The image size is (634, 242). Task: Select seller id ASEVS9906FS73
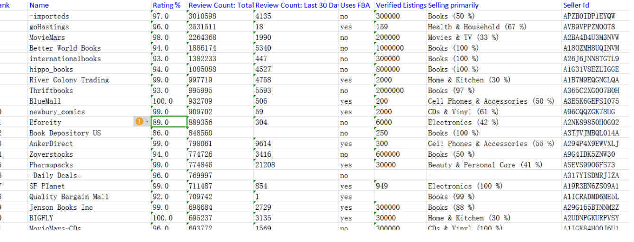coord(589,165)
